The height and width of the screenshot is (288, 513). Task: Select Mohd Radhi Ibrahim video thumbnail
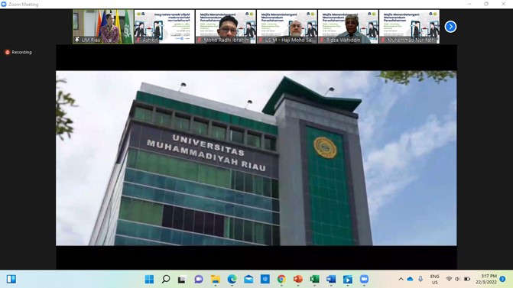pyautogui.click(x=226, y=27)
